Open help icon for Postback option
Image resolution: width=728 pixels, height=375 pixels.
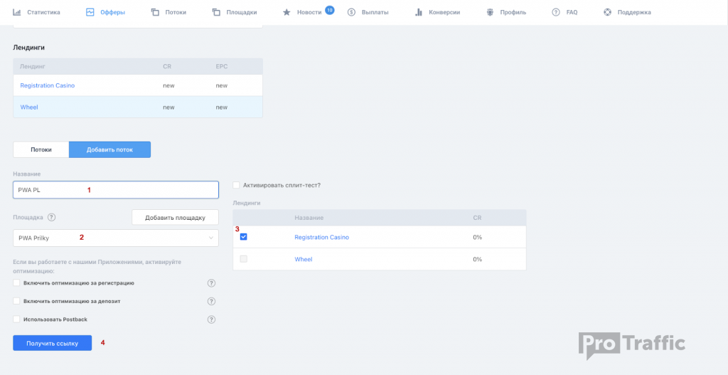tap(211, 319)
